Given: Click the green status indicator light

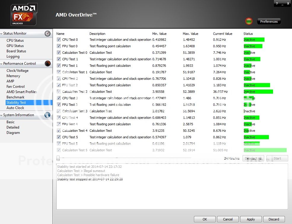Looking at the screenshot, I should 249,21.
